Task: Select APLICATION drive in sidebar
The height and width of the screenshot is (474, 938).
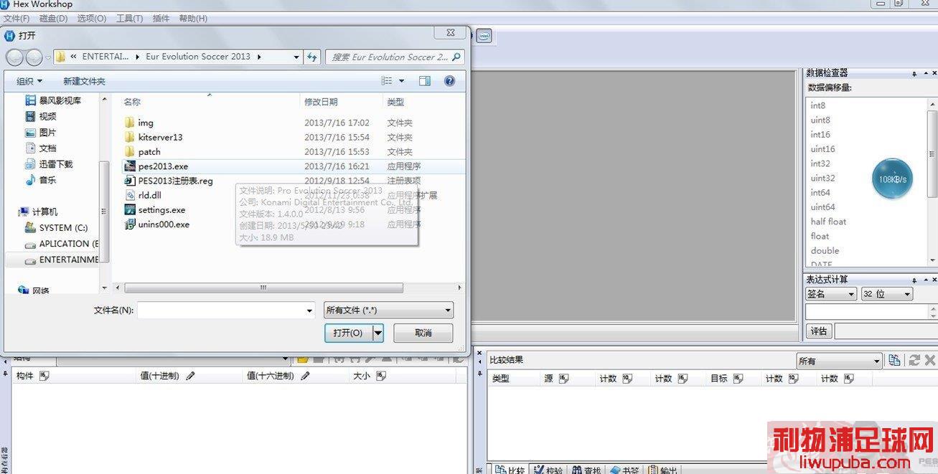Action: coord(69,243)
